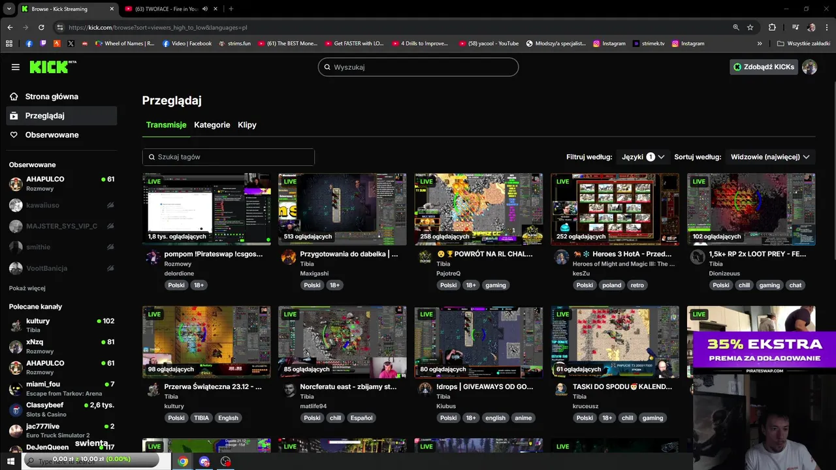Open the Wheel of Names bookmark

pyautogui.click(x=125, y=44)
